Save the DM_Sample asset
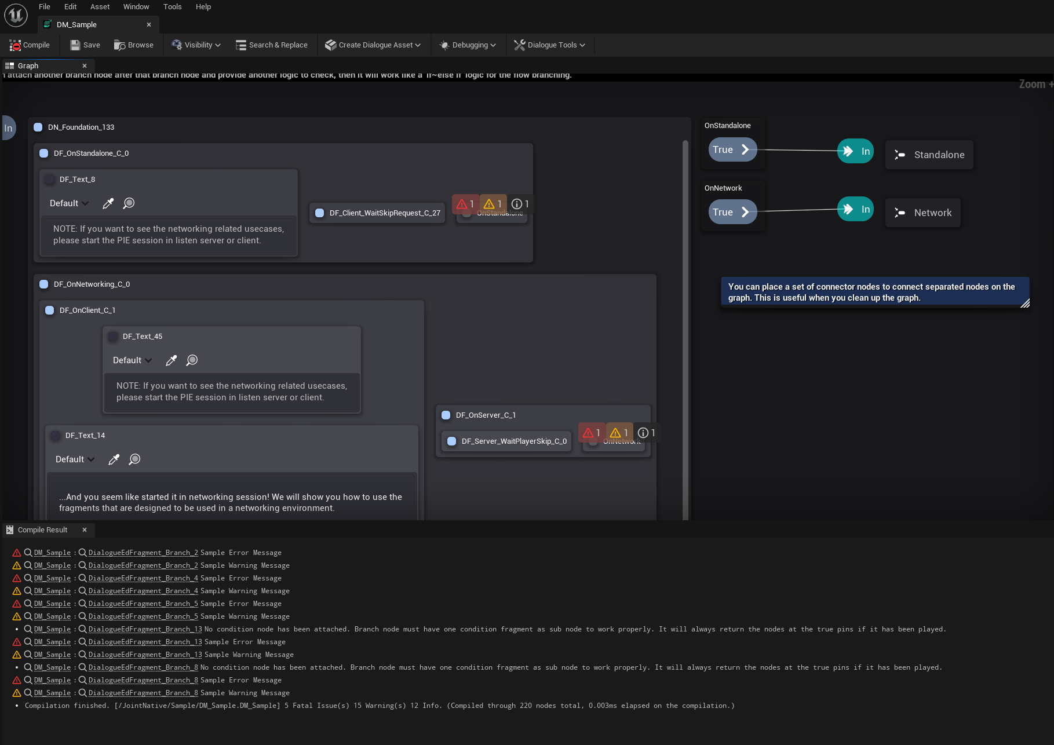 [x=85, y=45]
